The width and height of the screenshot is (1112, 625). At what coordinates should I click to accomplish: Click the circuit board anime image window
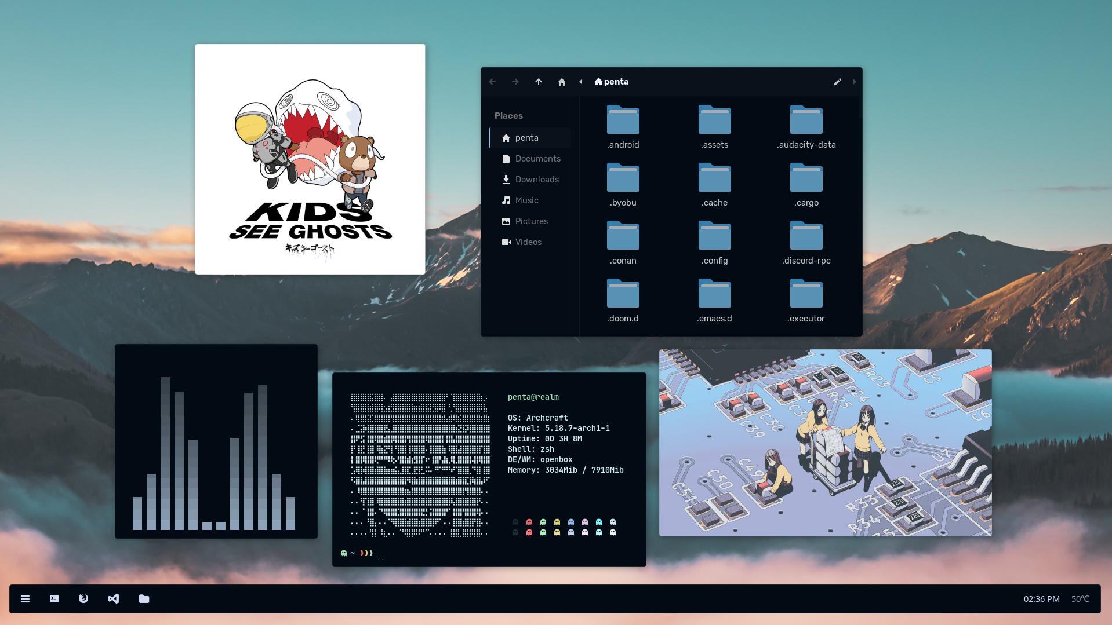pos(825,443)
